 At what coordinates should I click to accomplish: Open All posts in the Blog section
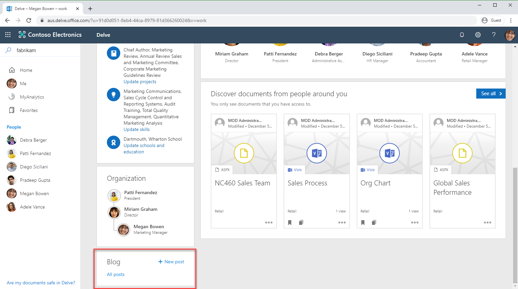click(116, 274)
